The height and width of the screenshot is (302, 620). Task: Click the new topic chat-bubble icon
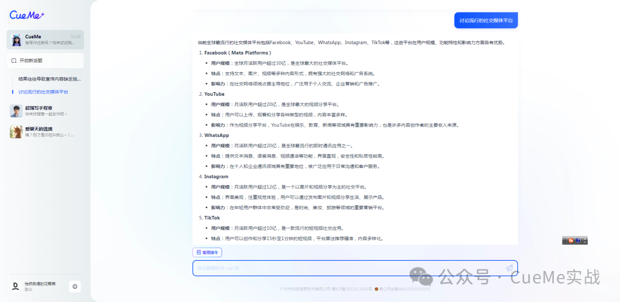tap(14, 61)
